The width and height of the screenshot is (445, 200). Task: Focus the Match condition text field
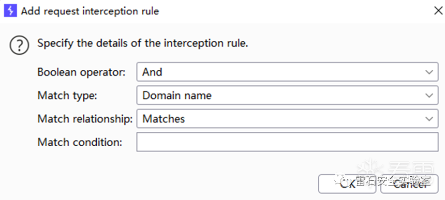pos(287,142)
